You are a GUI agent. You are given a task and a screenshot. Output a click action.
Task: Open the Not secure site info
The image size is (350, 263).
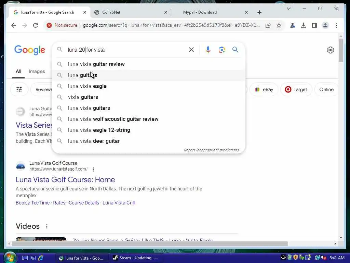62,25
